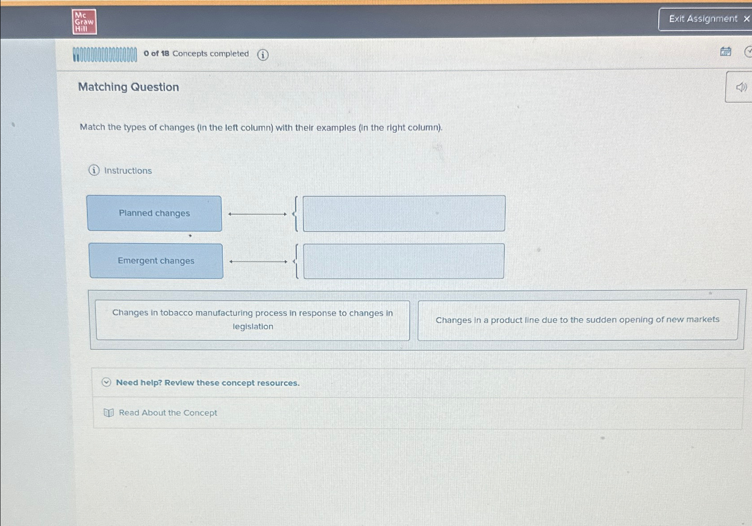Open the Instructions link
The height and width of the screenshot is (526, 752).
[x=128, y=170]
